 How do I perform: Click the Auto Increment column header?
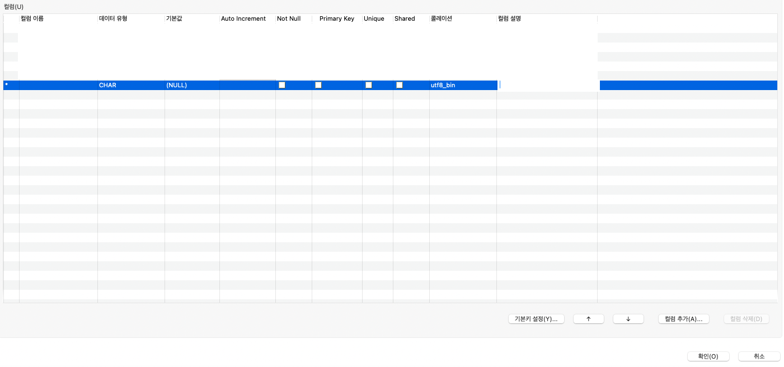(x=243, y=18)
